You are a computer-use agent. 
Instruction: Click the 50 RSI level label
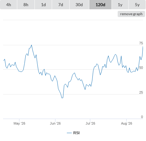(x=141, y=68)
